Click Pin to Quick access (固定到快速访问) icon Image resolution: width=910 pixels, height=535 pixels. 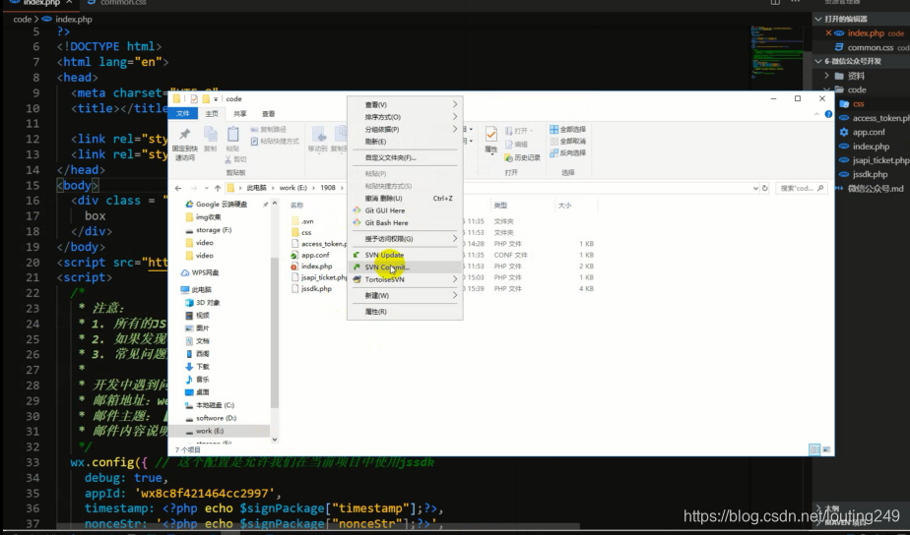184,135
